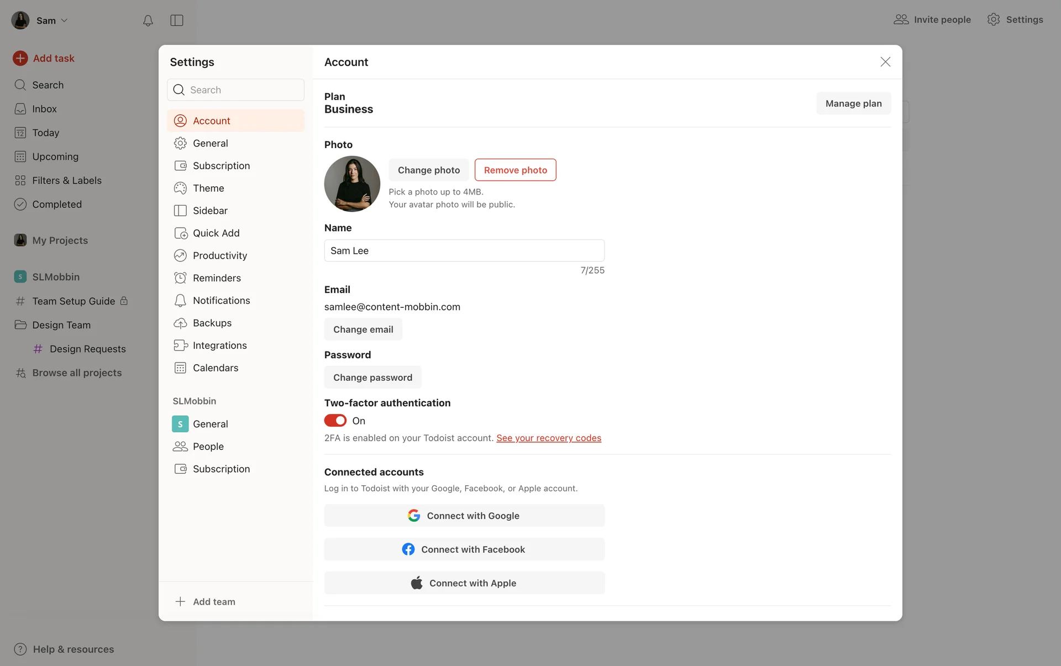
Task: Switch to Notifications settings tab
Action: click(221, 301)
